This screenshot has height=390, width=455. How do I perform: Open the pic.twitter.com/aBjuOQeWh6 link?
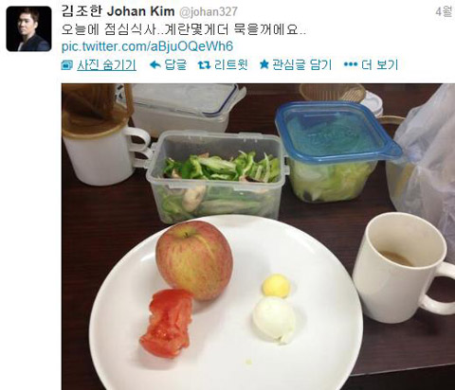click(147, 46)
